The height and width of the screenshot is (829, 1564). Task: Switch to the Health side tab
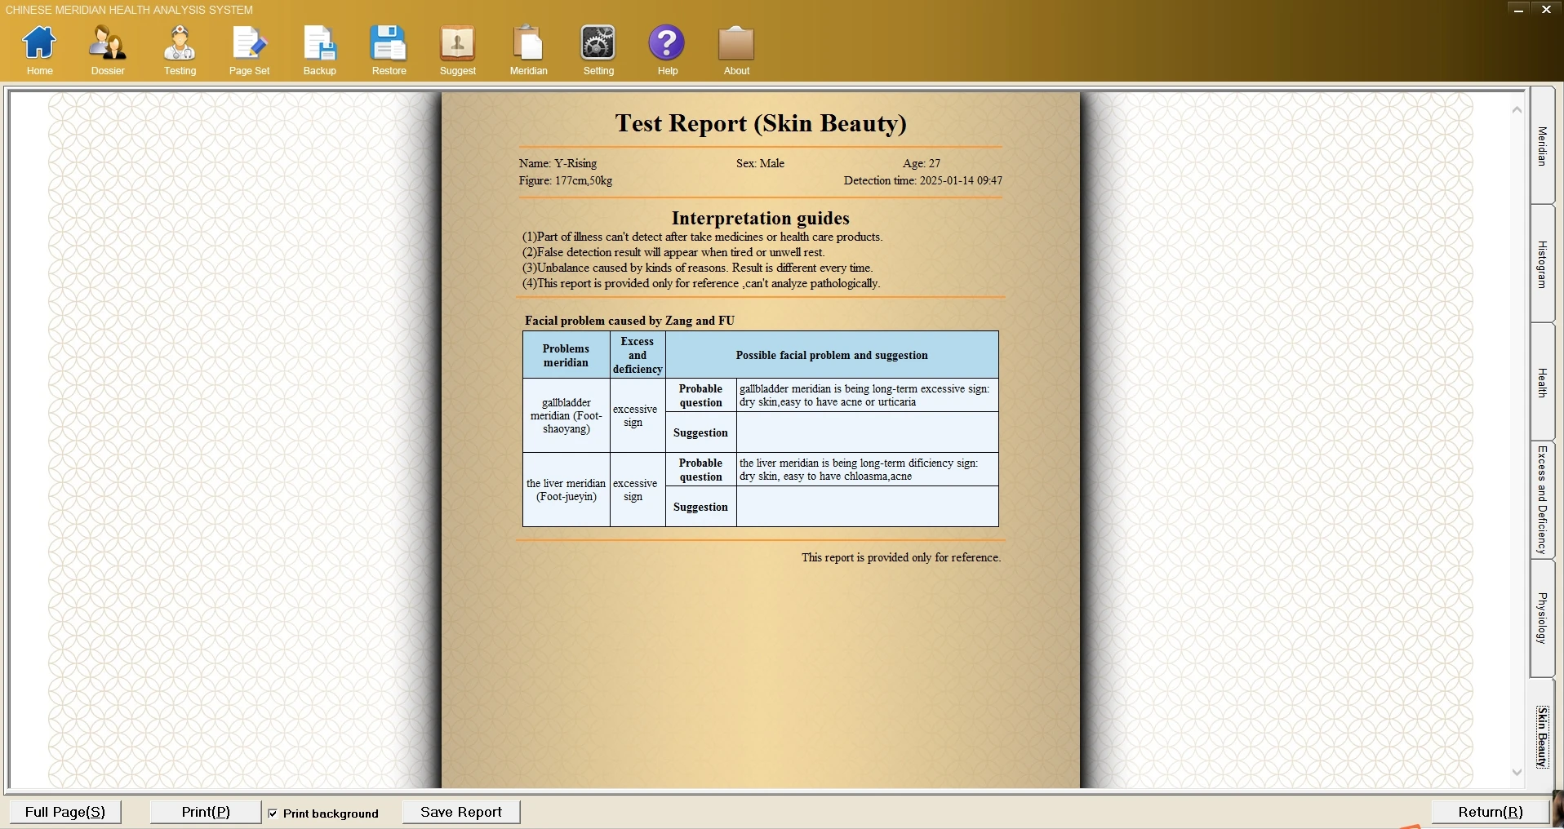(1542, 382)
